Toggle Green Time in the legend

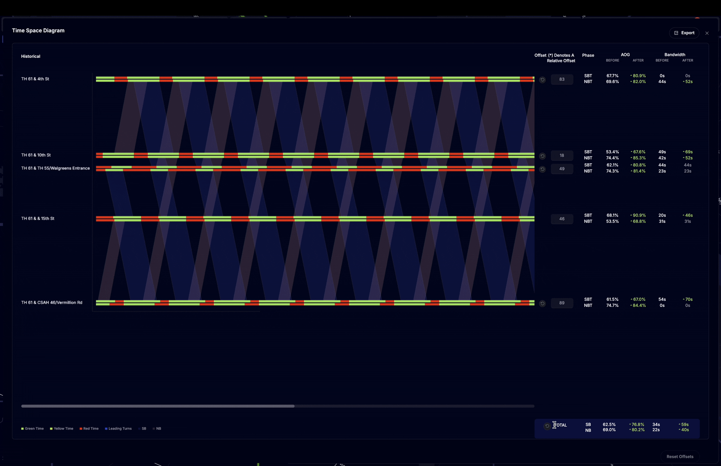32,428
